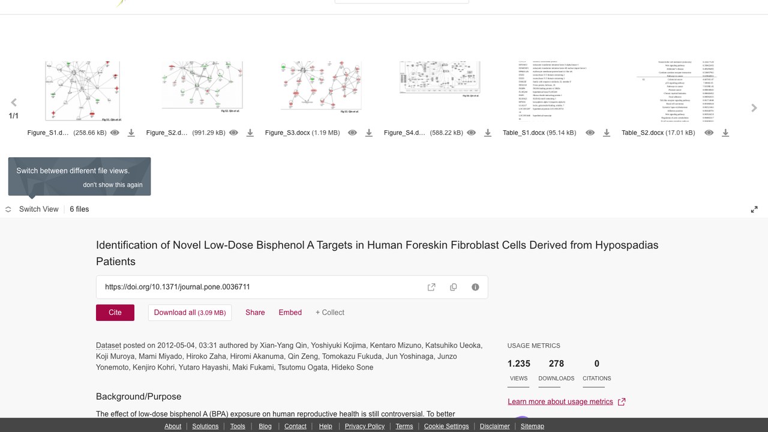Screen dimensions: 768x432
Task: Download the Figure_S1 file
Action: [x=131, y=133]
